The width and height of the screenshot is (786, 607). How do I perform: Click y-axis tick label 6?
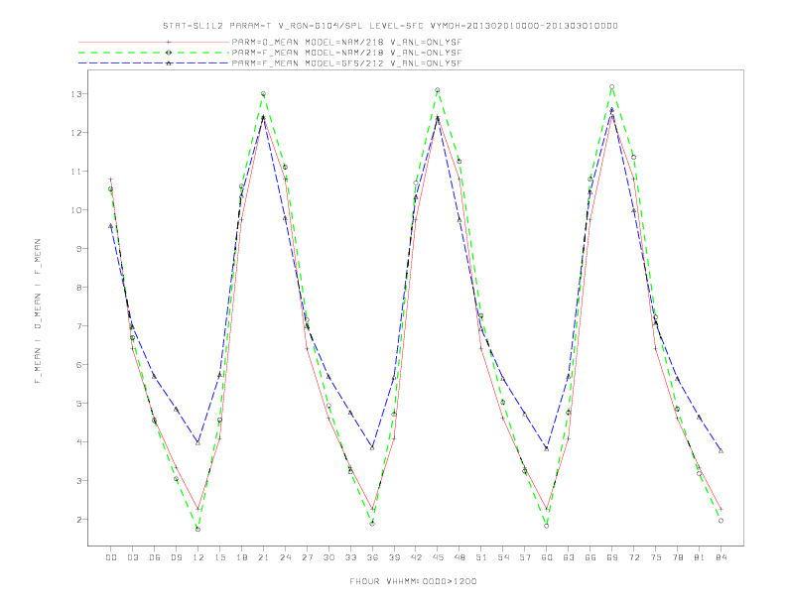point(79,365)
